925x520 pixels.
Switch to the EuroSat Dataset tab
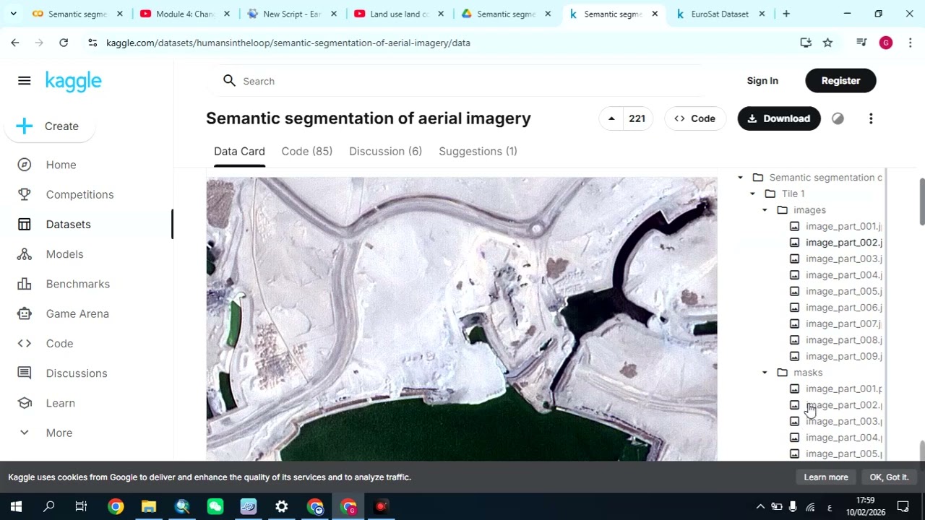[720, 14]
